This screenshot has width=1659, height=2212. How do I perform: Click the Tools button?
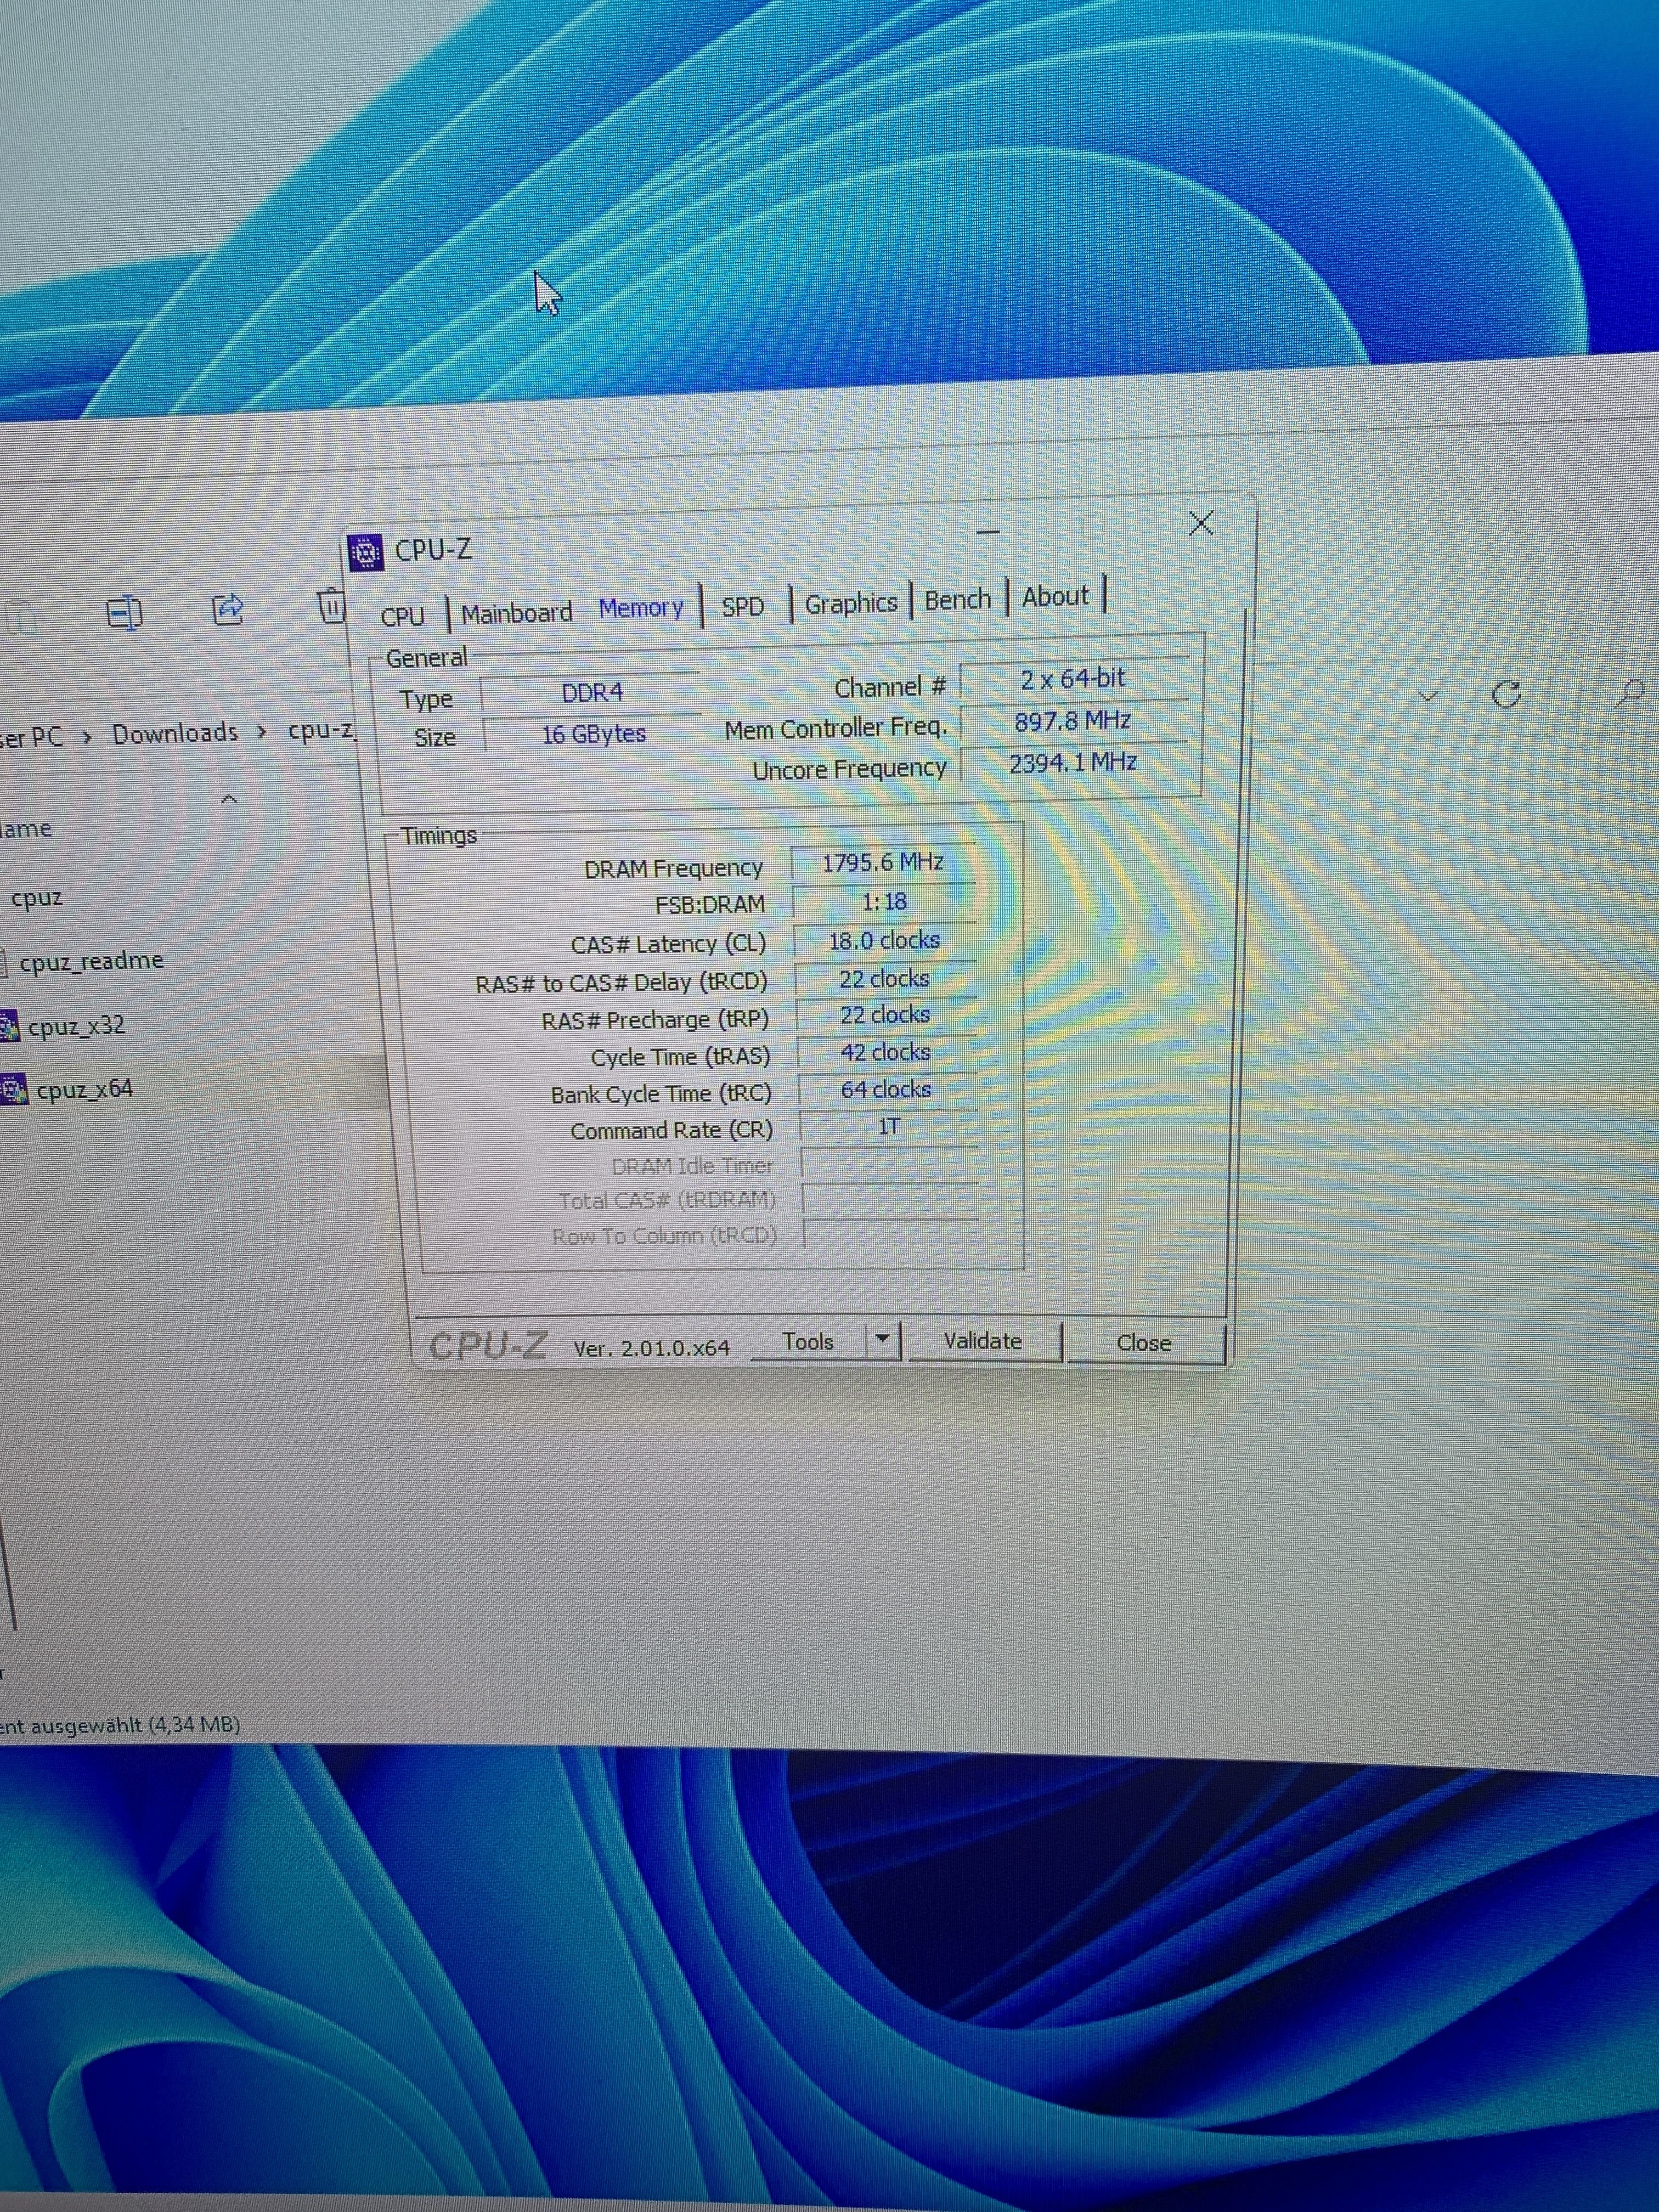tap(808, 1341)
